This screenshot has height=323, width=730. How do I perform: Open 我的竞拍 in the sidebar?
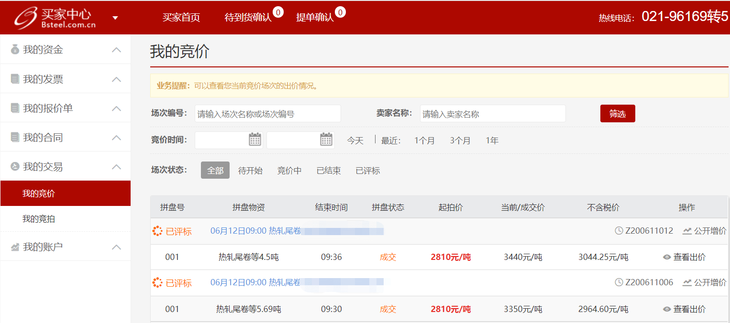click(39, 219)
